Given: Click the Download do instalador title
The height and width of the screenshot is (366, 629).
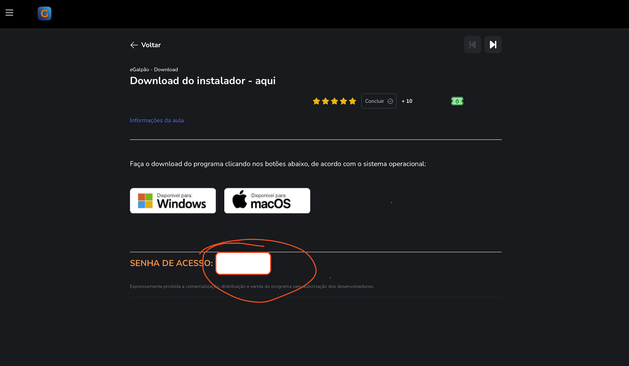Looking at the screenshot, I should (x=203, y=81).
